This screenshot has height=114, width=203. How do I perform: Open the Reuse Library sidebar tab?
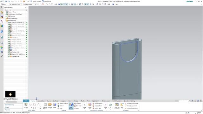[2, 26]
